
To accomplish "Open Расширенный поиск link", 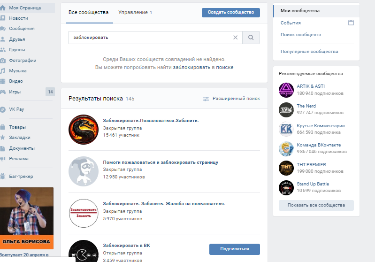I will tap(236, 99).
